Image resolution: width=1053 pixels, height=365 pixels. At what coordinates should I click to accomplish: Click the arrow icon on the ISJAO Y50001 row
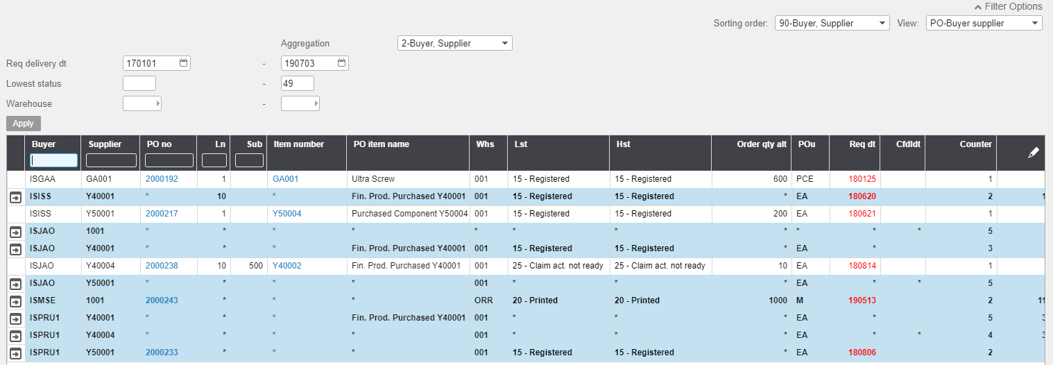point(15,283)
